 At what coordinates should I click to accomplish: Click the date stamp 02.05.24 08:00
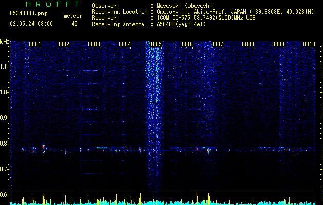pyautogui.click(x=31, y=24)
